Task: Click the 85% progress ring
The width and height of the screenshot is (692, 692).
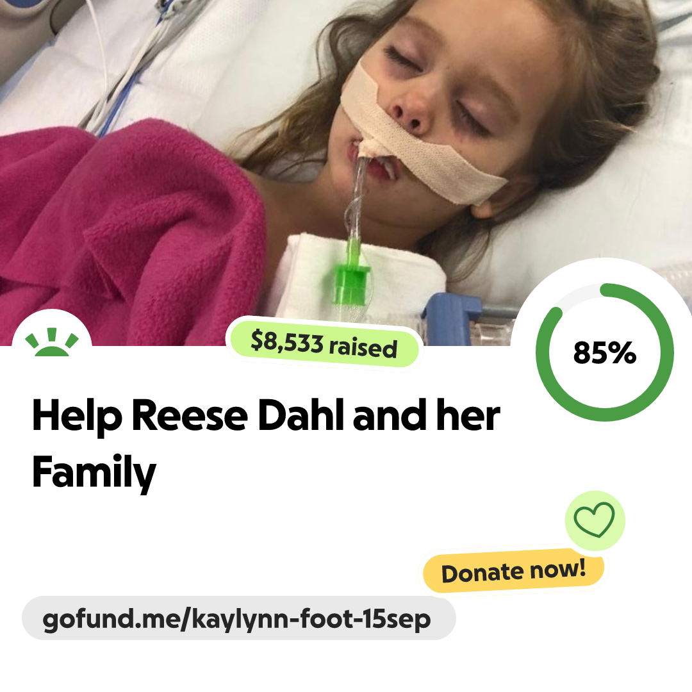Action: point(605,352)
